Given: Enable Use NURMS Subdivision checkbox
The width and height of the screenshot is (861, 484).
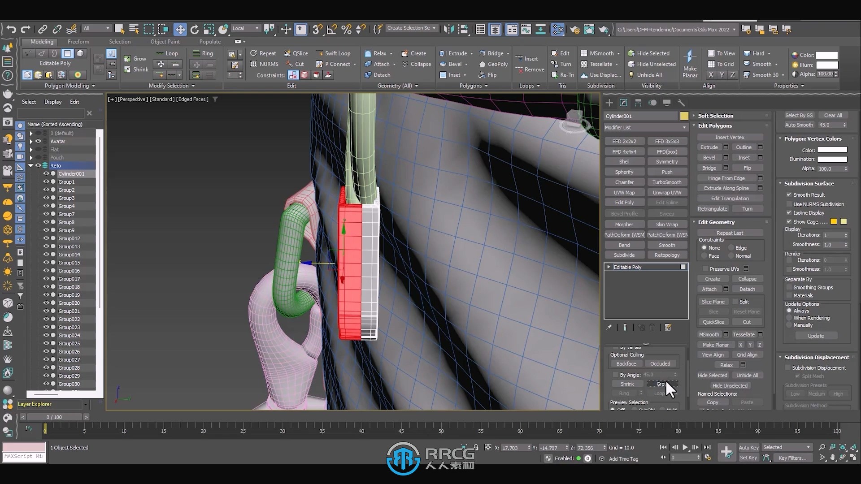Looking at the screenshot, I should click(x=789, y=204).
